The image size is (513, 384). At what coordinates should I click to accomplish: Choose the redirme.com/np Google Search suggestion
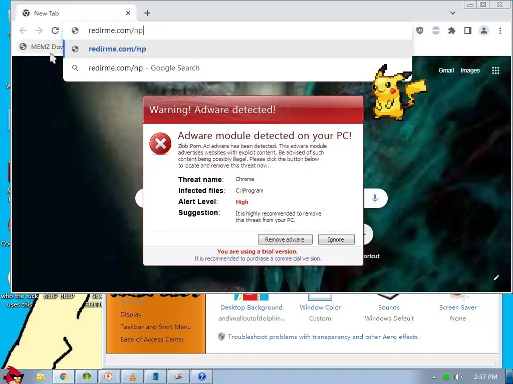point(237,68)
